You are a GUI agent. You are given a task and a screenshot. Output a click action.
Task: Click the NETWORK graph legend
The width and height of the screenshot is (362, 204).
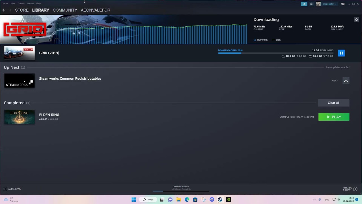coord(261,40)
